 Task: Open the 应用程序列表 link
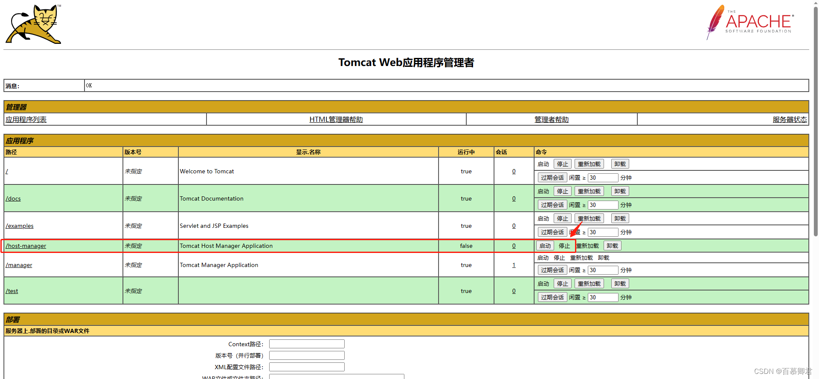pyautogui.click(x=26, y=119)
